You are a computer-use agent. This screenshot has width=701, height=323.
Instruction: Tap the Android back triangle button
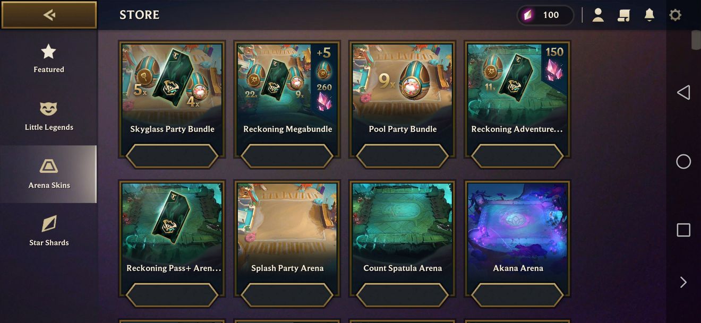pyautogui.click(x=683, y=92)
